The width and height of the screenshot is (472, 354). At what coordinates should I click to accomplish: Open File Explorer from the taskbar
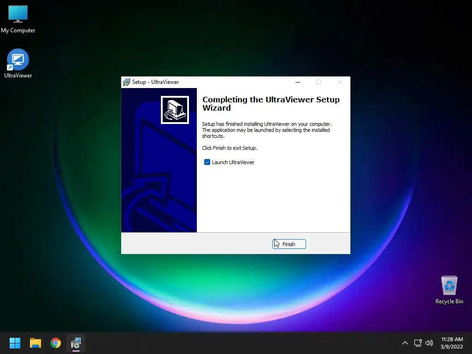[x=35, y=343]
